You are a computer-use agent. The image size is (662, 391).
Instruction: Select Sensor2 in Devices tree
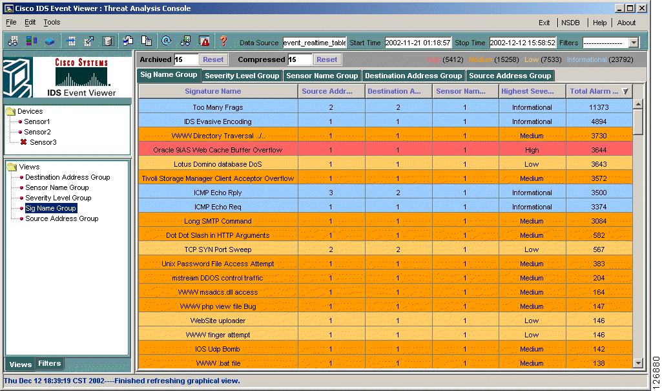(x=37, y=132)
